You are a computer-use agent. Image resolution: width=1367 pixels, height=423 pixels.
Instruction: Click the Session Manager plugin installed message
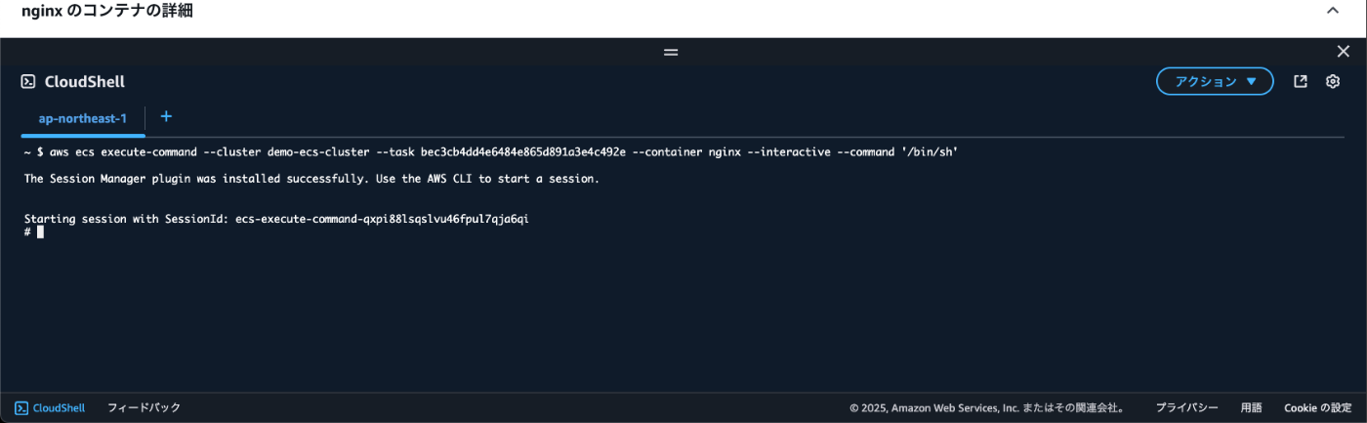click(x=311, y=179)
